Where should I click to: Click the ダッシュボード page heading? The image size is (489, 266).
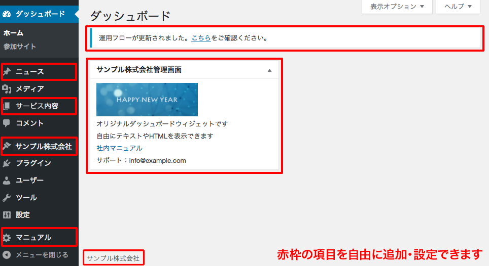[130, 16]
